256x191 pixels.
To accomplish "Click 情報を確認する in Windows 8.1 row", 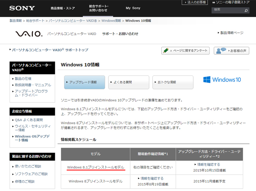I will click(208, 165).
